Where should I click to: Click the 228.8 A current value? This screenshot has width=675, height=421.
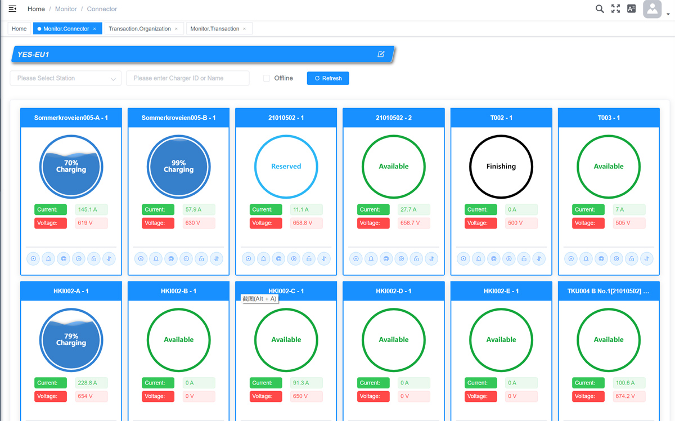tap(91, 383)
